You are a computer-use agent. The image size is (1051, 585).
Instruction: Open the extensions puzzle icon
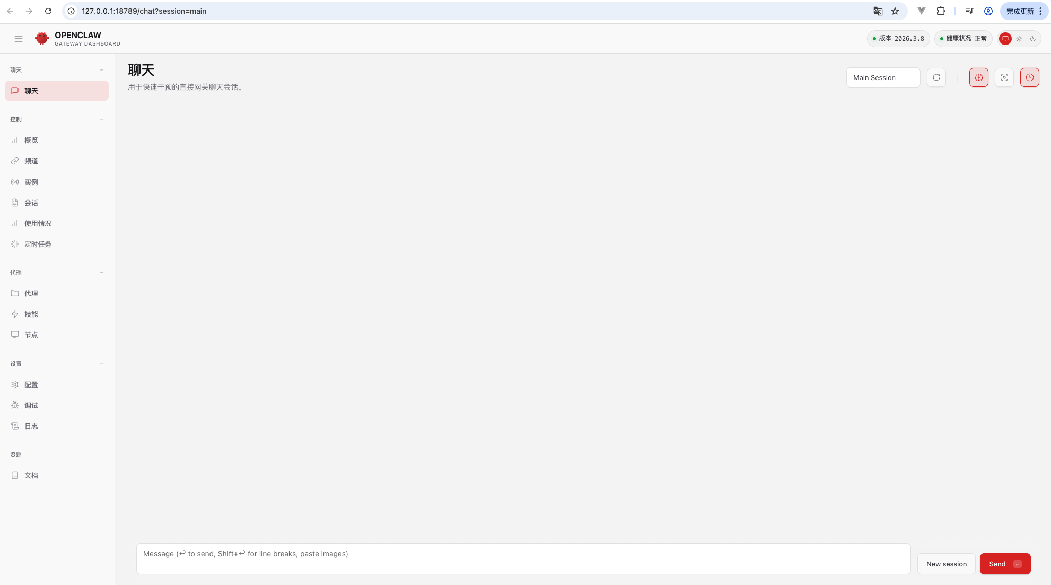tap(941, 11)
